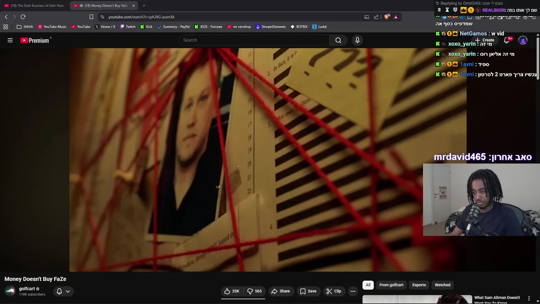The width and height of the screenshot is (540, 304).
Task: Open the StreamElements bookmark
Action: (x=270, y=27)
